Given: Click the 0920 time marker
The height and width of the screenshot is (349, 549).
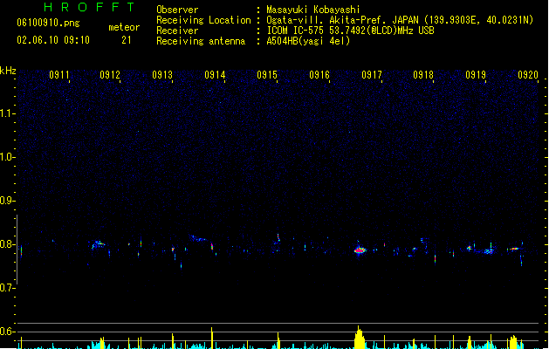Looking at the screenshot, I should click(x=528, y=75).
